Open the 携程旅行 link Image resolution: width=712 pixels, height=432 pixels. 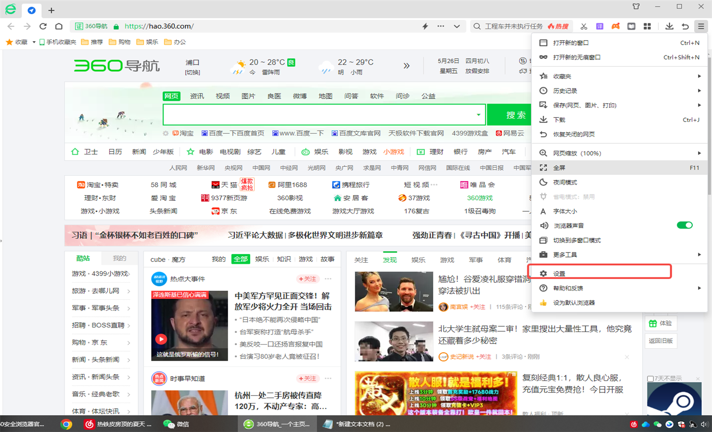coord(350,184)
